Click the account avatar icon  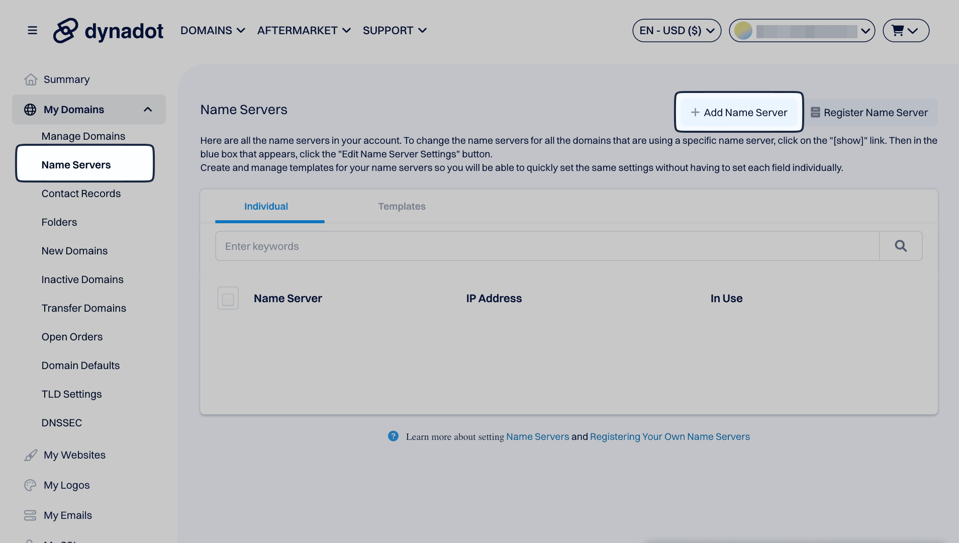pyautogui.click(x=743, y=31)
